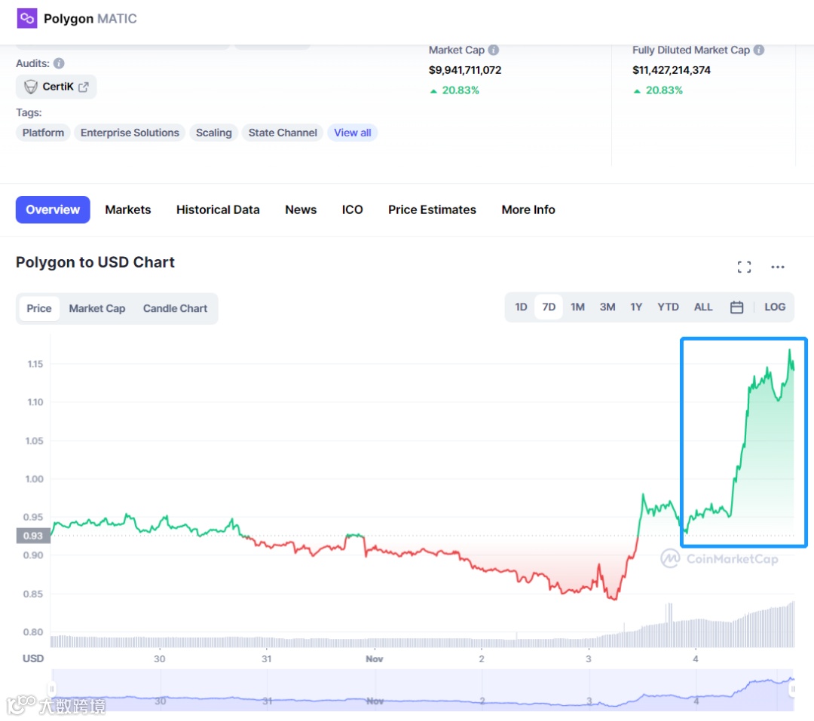Set chart range to ALL
Viewport: 814px width, 721px height.
[x=703, y=307]
